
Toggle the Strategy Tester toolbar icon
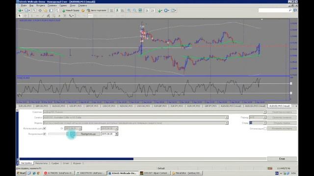tap(57, 10)
